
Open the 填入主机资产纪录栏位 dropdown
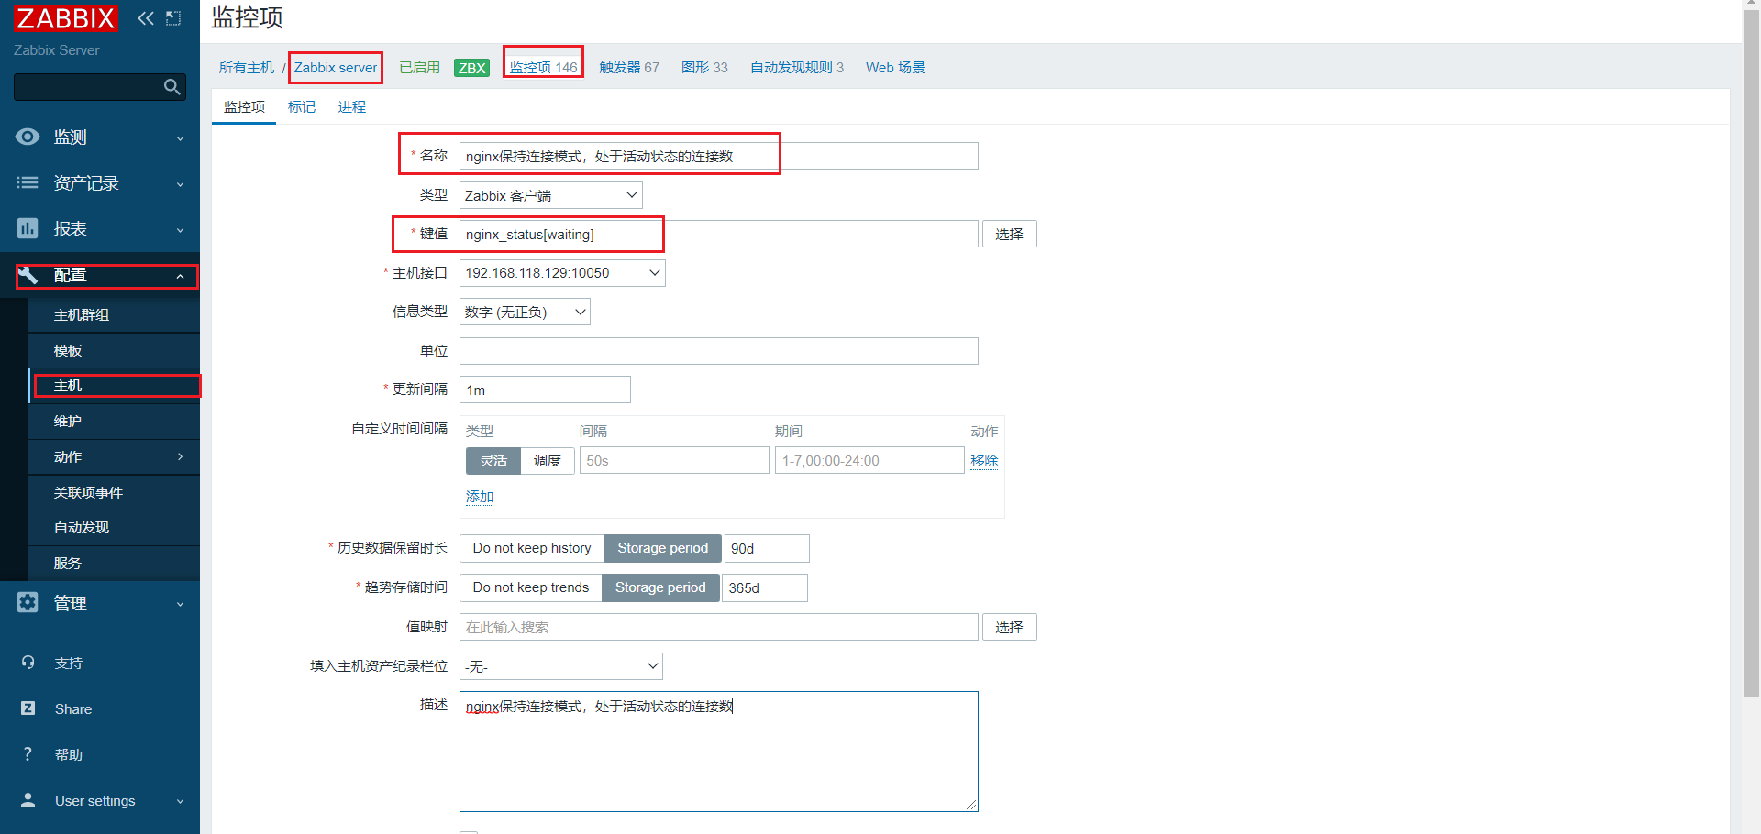click(x=560, y=666)
